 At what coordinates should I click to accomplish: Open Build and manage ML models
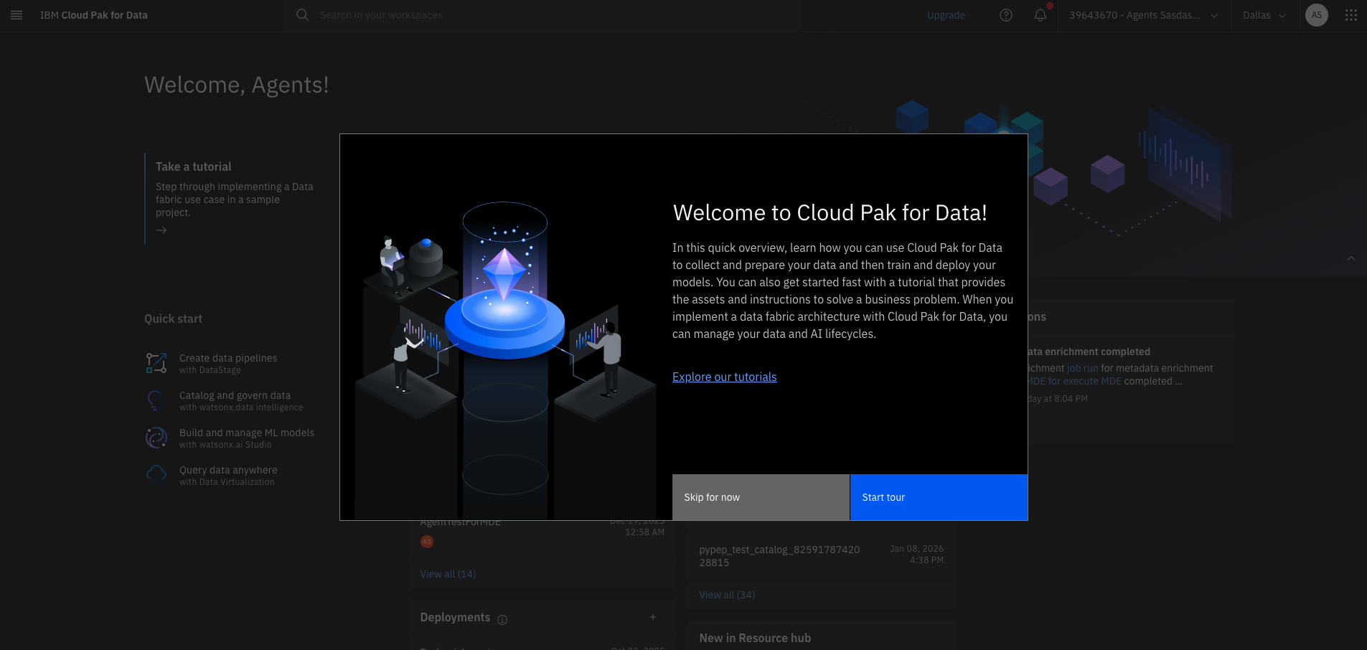[247, 438]
